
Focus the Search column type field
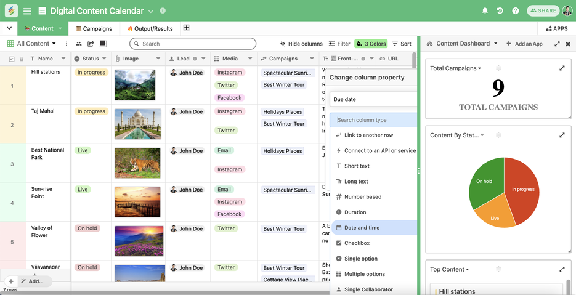pyautogui.click(x=373, y=120)
